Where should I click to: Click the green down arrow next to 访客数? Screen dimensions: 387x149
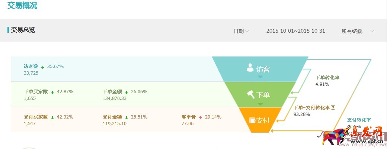43,67
